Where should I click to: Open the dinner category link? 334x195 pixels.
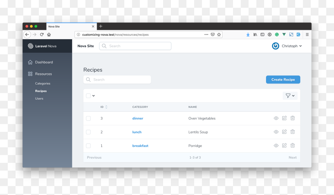click(137, 118)
